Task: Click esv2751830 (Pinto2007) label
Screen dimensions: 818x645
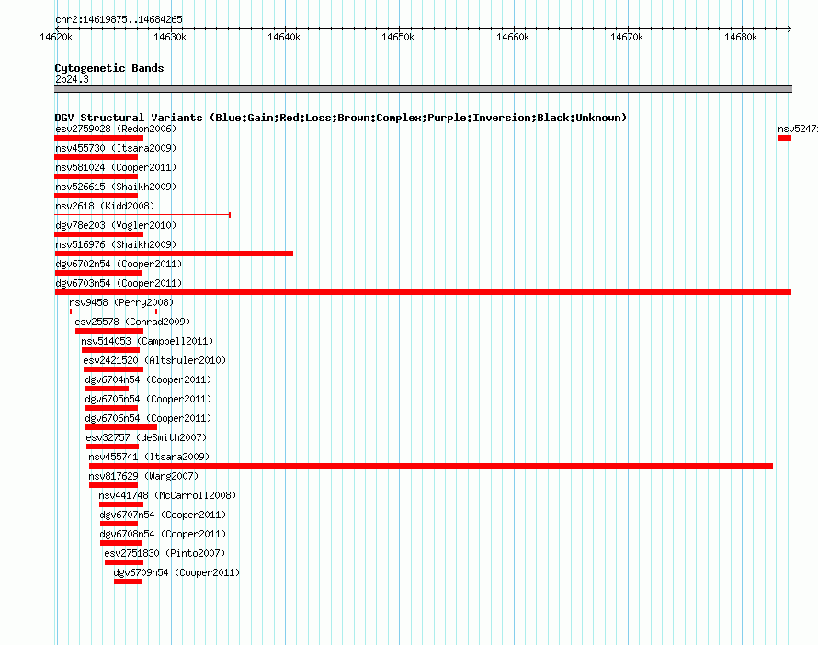Action: [165, 553]
